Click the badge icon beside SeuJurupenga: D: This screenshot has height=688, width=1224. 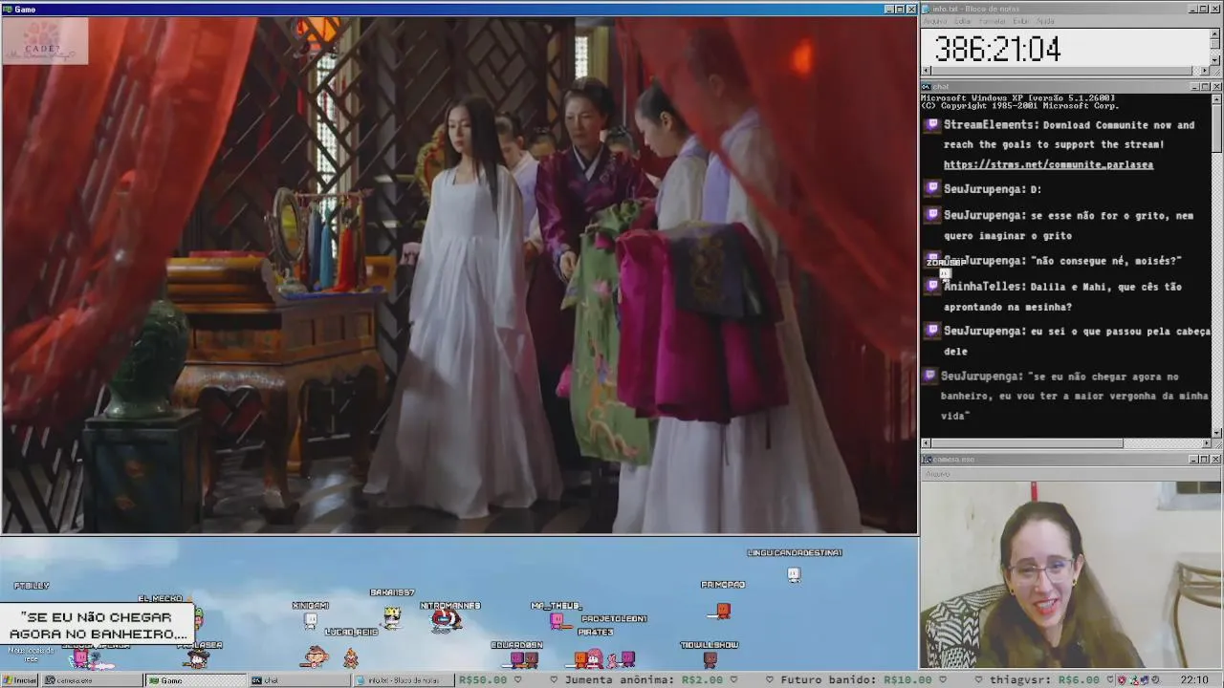(x=932, y=189)
